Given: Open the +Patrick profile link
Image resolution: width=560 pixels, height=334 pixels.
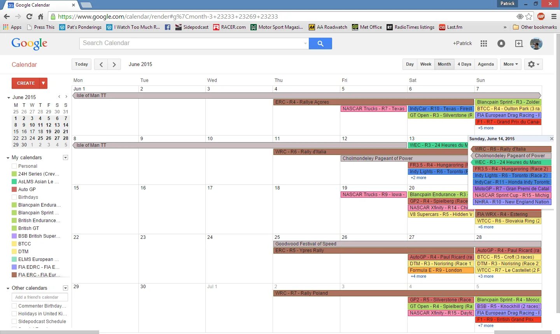Looking at the screenshot, I should coord(462,43).
